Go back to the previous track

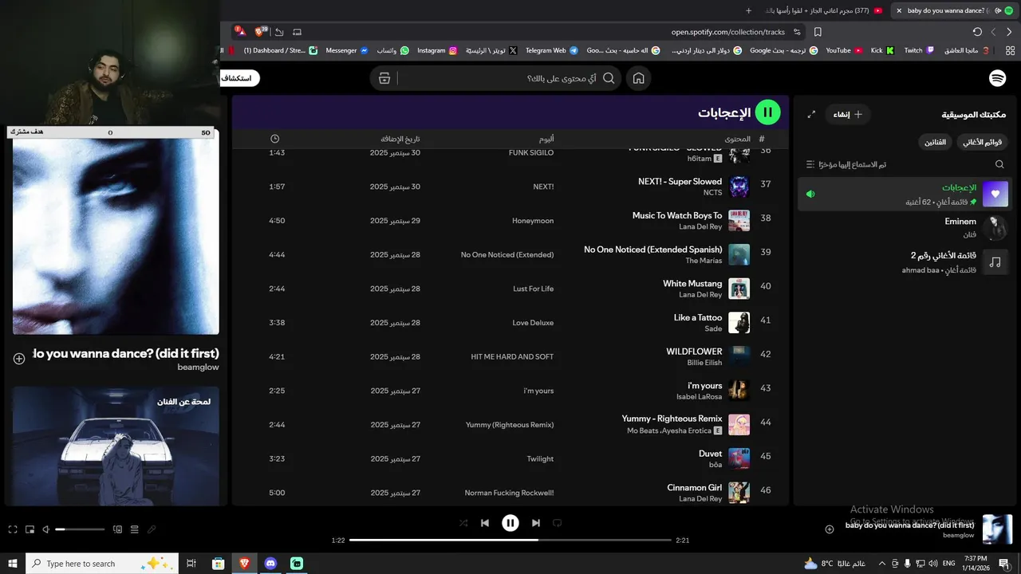click(x=485, y=523)
